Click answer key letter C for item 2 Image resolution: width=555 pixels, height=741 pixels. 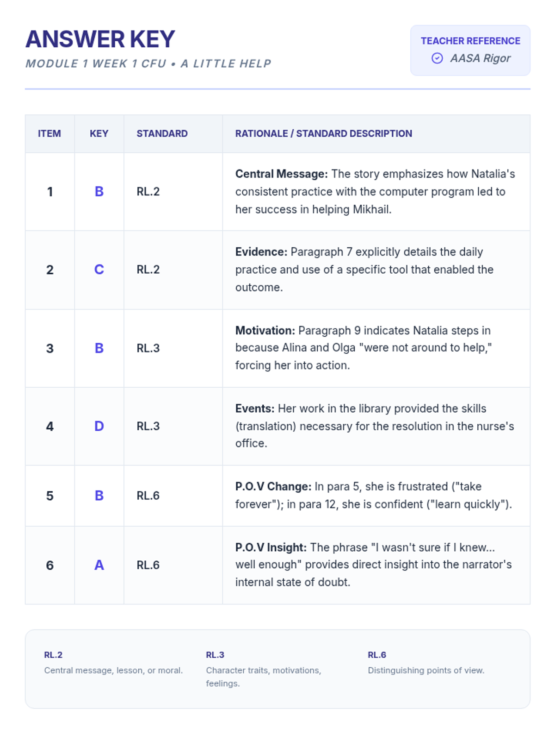pos(99,270)
